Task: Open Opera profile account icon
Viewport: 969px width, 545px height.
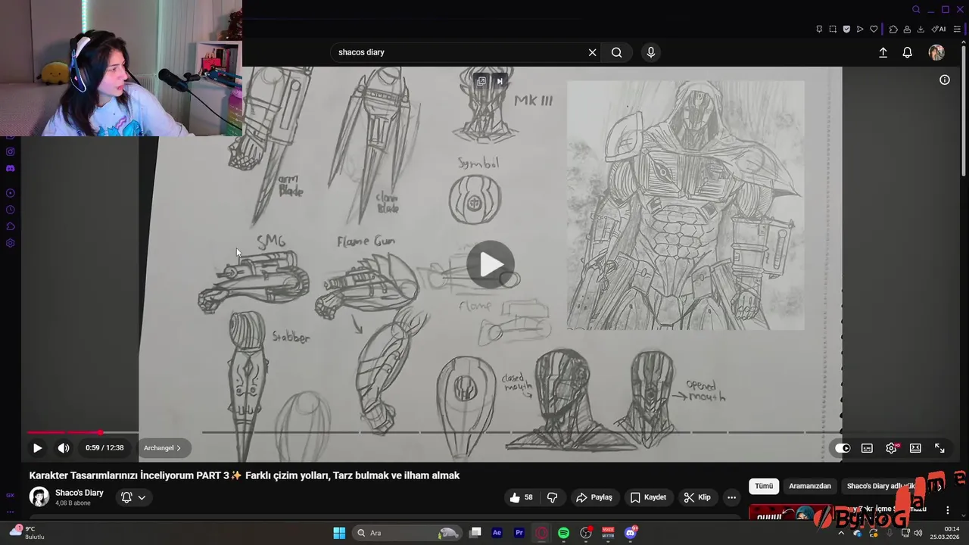Action: point(907,30)
